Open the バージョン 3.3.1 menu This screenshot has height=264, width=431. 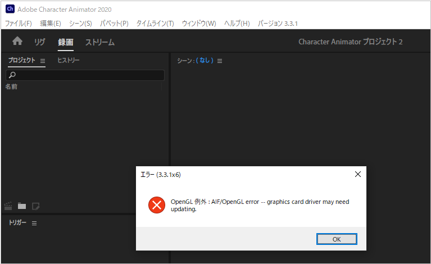278,24
